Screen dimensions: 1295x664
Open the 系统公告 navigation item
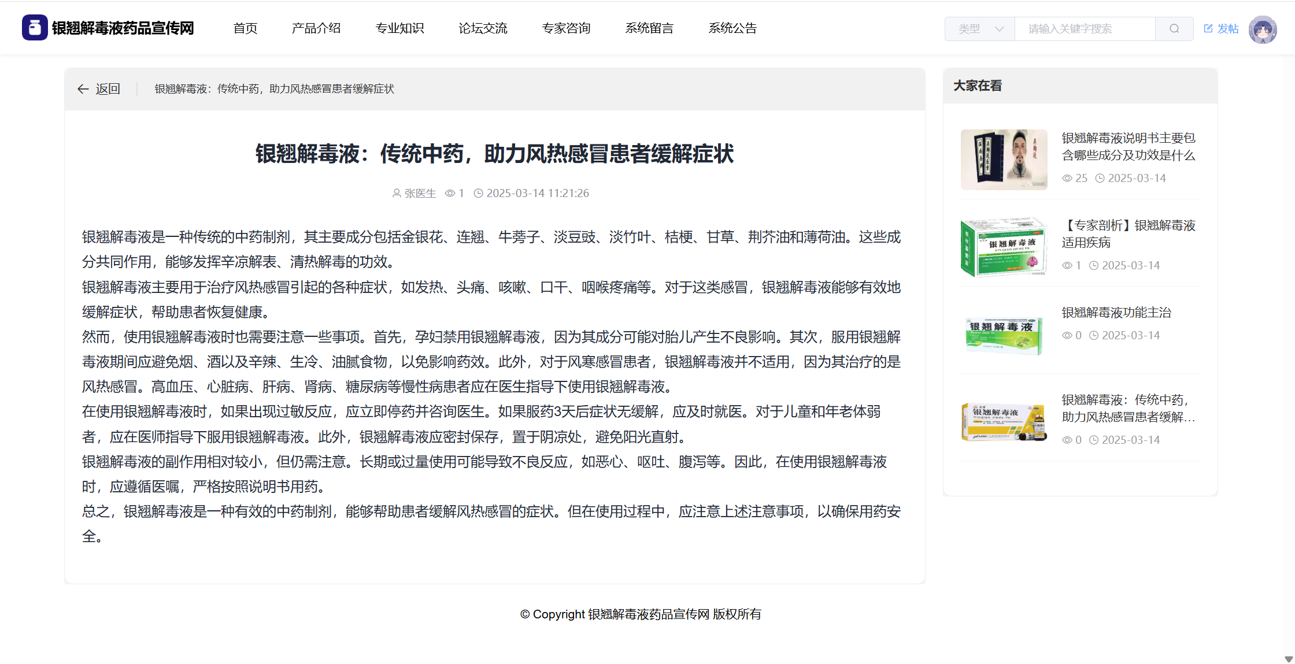click(732, 28)
